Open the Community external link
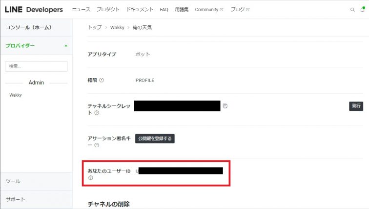The height and width of the screenshot is (209, 369). (208, 10)
